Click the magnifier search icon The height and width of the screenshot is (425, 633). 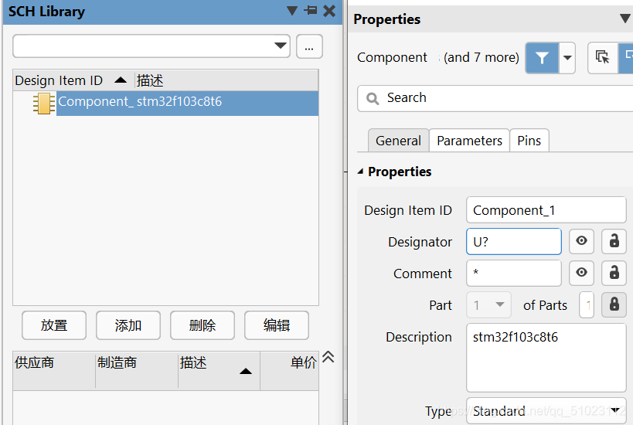coord(373,98)
